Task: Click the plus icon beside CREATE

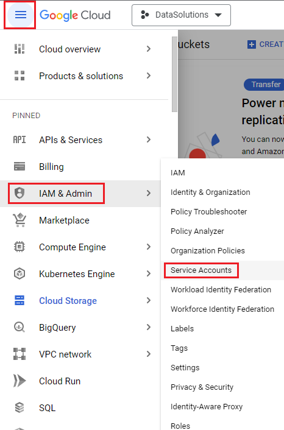Action: click(251, 44)
